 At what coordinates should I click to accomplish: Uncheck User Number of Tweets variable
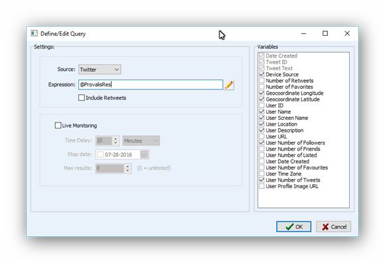[x=262, y=180]
